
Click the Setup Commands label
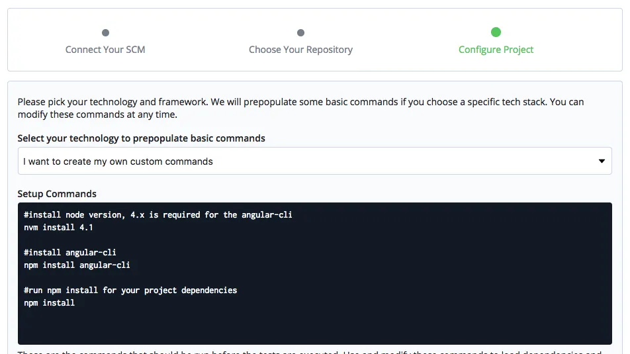(x=57, y=194)
